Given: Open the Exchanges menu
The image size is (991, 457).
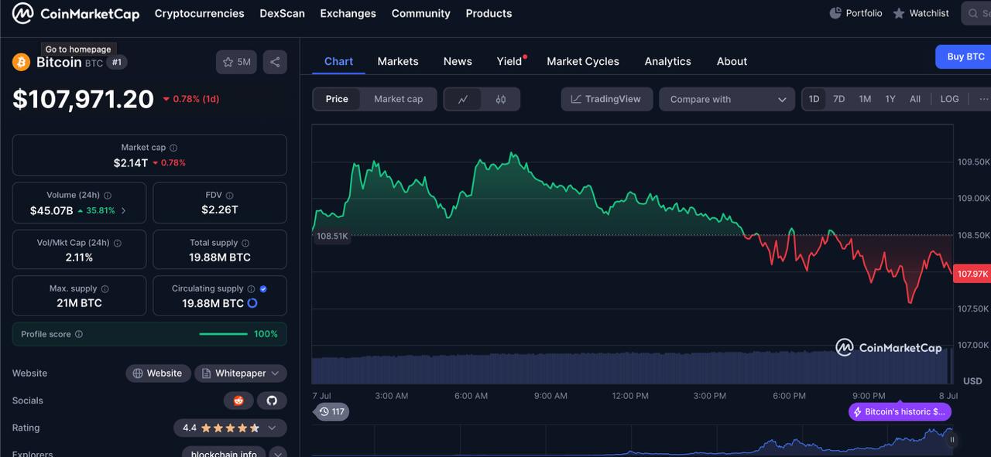Looking at the screenshot, I should [x=348, y=13].
